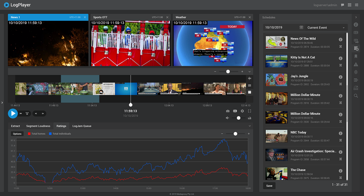364x196 pixels.
Task: Mute the audio speaker icon
Action: click(227, 118)
